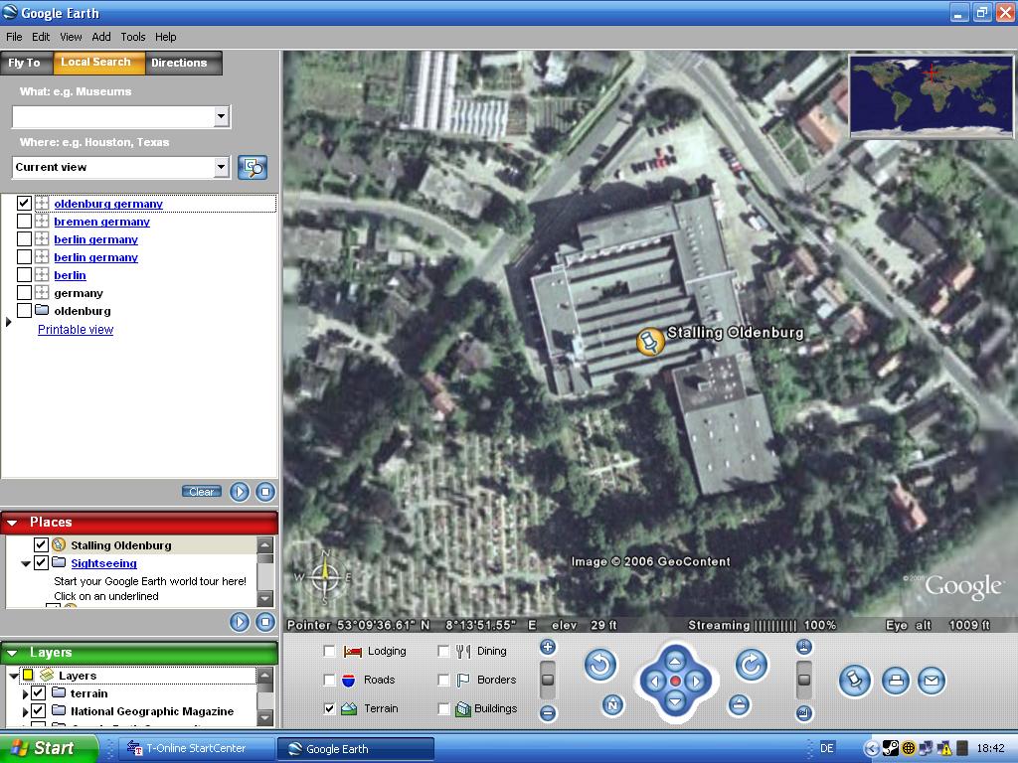Uncheck National Geographic Magazine layer
1018x763 pixels.
pyautogui.click(x=39, y=711)
